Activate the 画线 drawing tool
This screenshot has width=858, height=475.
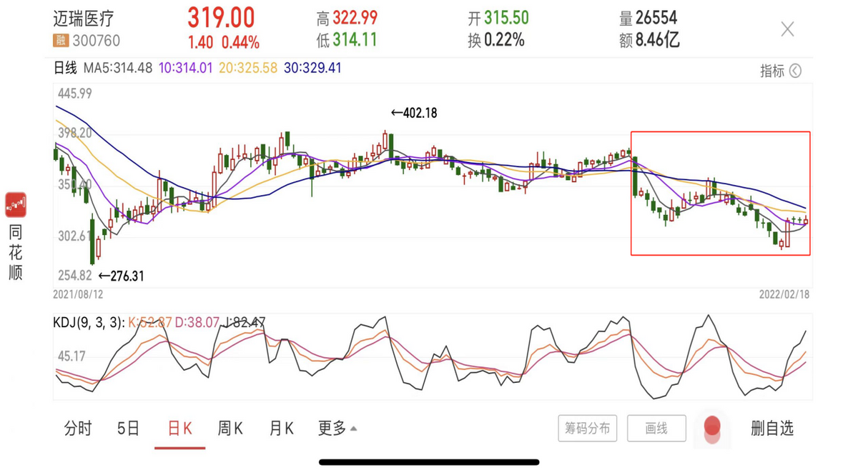[656, 429]
